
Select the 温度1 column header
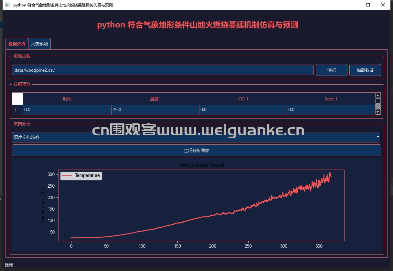155,99
